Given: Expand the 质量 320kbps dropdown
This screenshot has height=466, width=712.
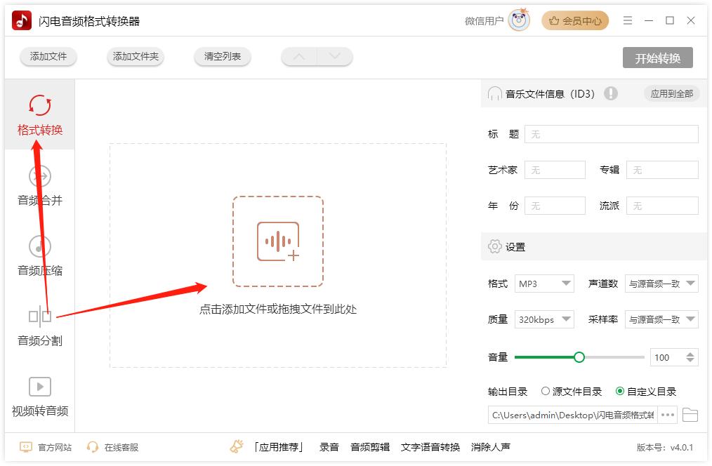Looking at the screenshot, I should click(x=544, y=319).
